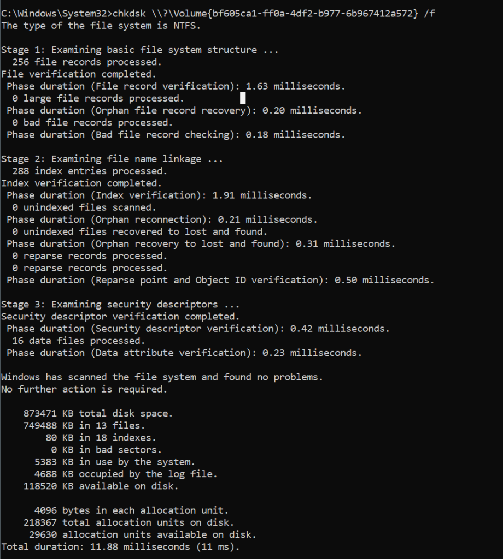This screenshot has height=559, width=503.
Task: Click the 'Stage 3: Examining security descriptors' line
Action: coord(120,305)
